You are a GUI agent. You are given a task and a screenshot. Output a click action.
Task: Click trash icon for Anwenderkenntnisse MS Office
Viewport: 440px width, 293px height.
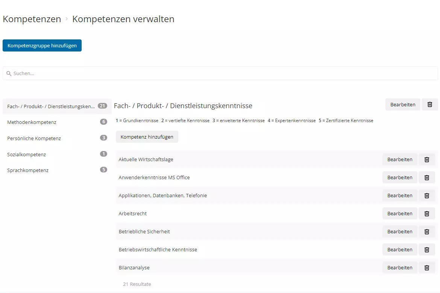tap(427, 177)
